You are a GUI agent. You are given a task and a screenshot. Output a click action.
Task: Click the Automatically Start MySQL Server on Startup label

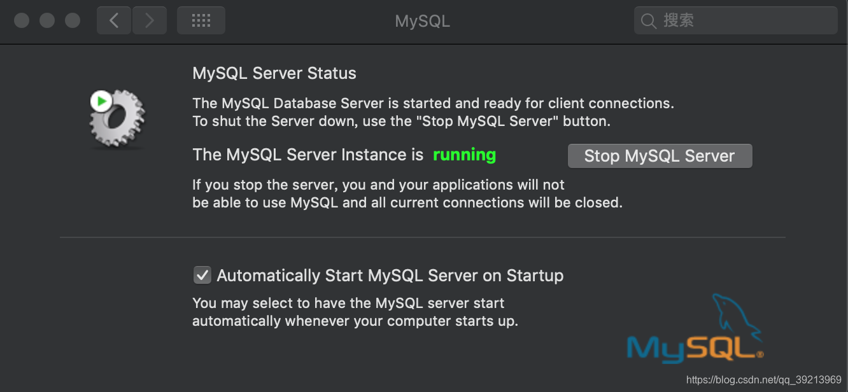[x=390, y=276]
